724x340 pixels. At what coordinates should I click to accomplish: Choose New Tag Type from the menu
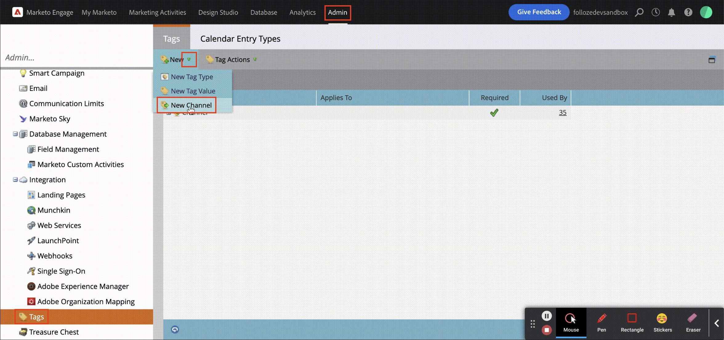tap(193, 77)
